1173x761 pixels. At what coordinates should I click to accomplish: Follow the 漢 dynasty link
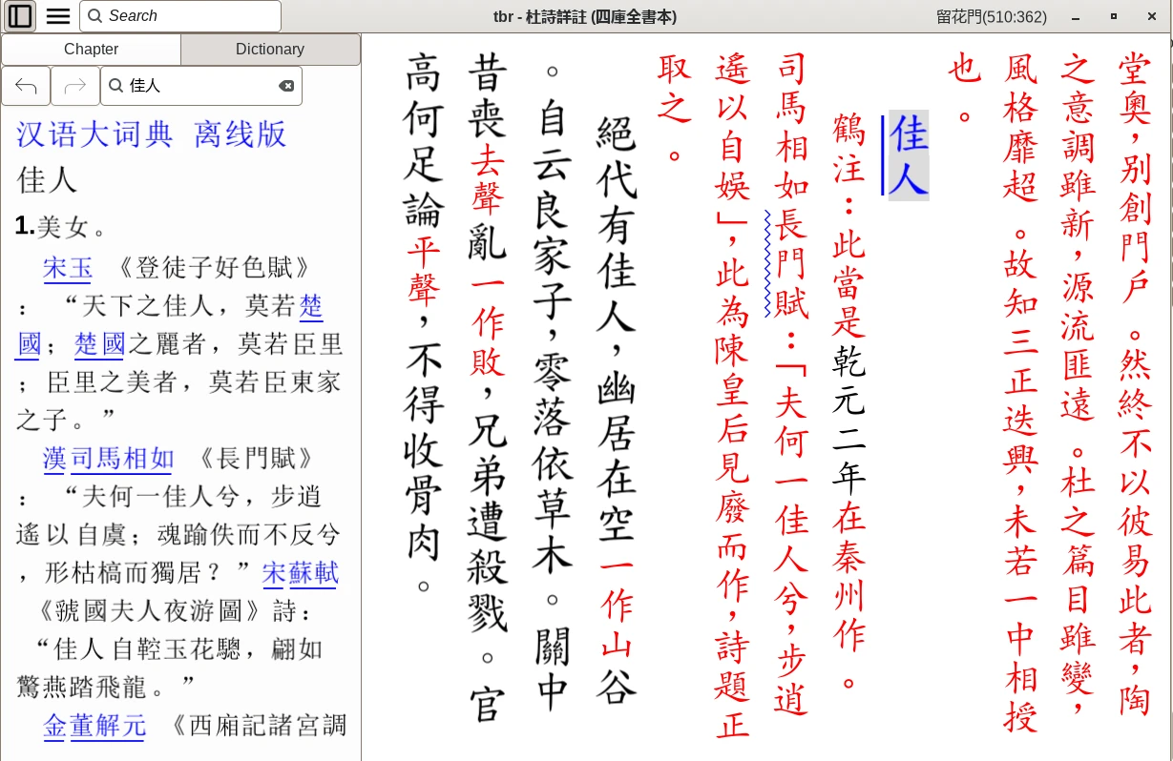(55, 459)
